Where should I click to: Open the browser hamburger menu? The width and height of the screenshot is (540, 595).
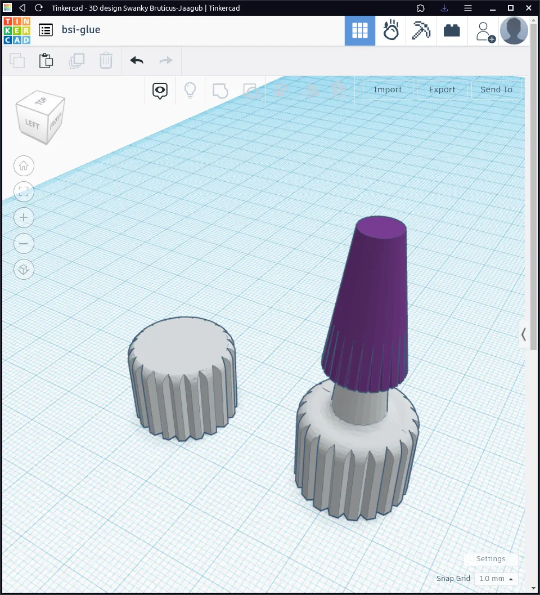(x=468, y=8)
